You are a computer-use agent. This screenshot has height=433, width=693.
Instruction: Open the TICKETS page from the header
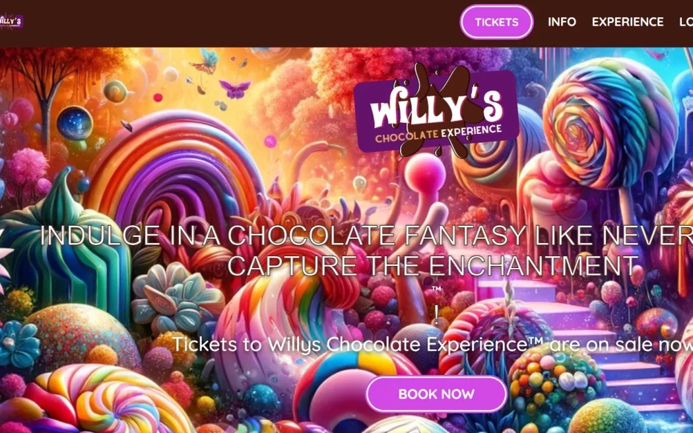click(496, 22)
